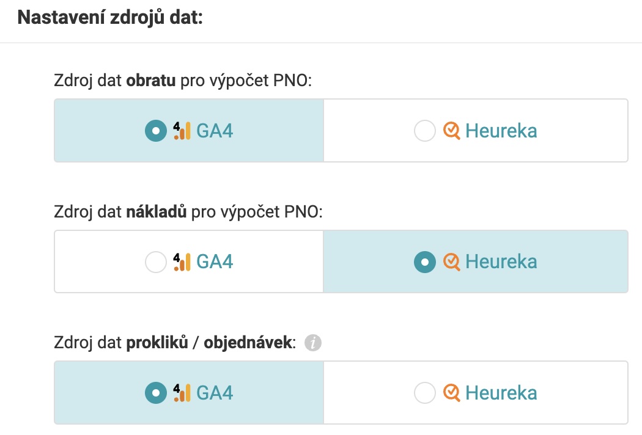
Task: Select Heureka radio button for obratu source
Action: tap(424, 131)
